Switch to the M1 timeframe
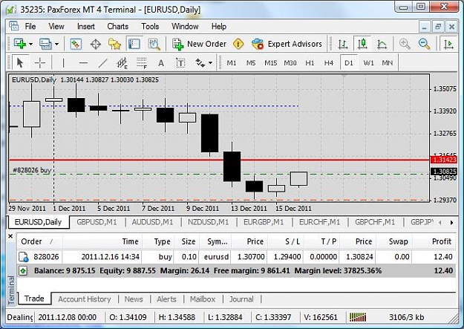 tap(232, 63)
